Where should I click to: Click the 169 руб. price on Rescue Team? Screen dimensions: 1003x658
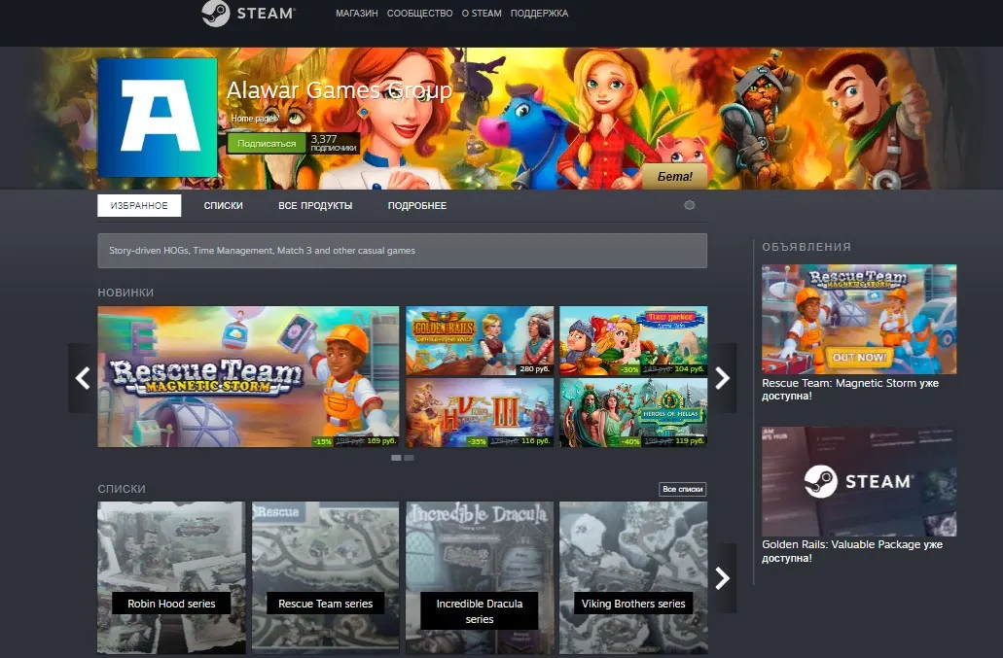(x=382, y=441)
